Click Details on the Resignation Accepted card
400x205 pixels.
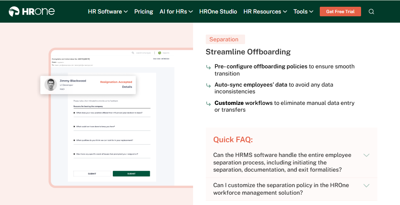pos(127,87)
